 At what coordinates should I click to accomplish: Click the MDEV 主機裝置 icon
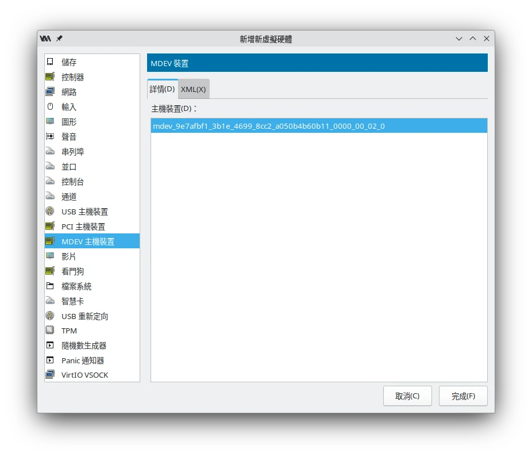click(x=50, y=241)
